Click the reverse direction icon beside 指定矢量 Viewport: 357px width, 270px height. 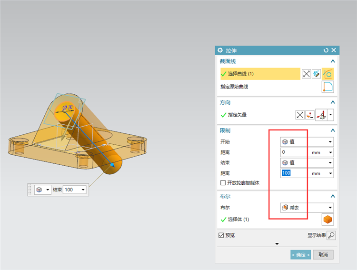pyautogui.click(x=300, y=115)
